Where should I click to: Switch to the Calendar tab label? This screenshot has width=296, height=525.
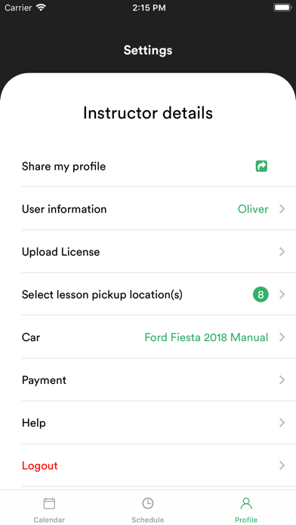click(x=49, y=520)
